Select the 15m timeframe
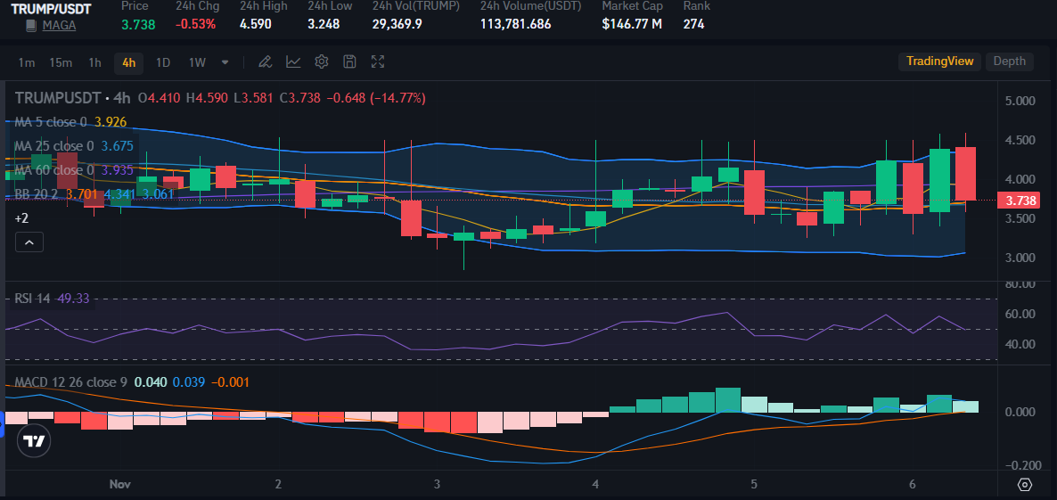Screen dimensions: 1057x500 click(61, 62)
